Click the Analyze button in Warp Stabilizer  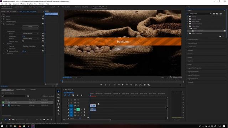pos(30,26)
